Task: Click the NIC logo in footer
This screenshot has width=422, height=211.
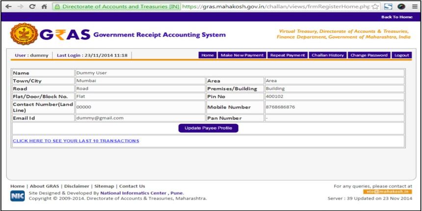Action: click(x=18, y=196)
